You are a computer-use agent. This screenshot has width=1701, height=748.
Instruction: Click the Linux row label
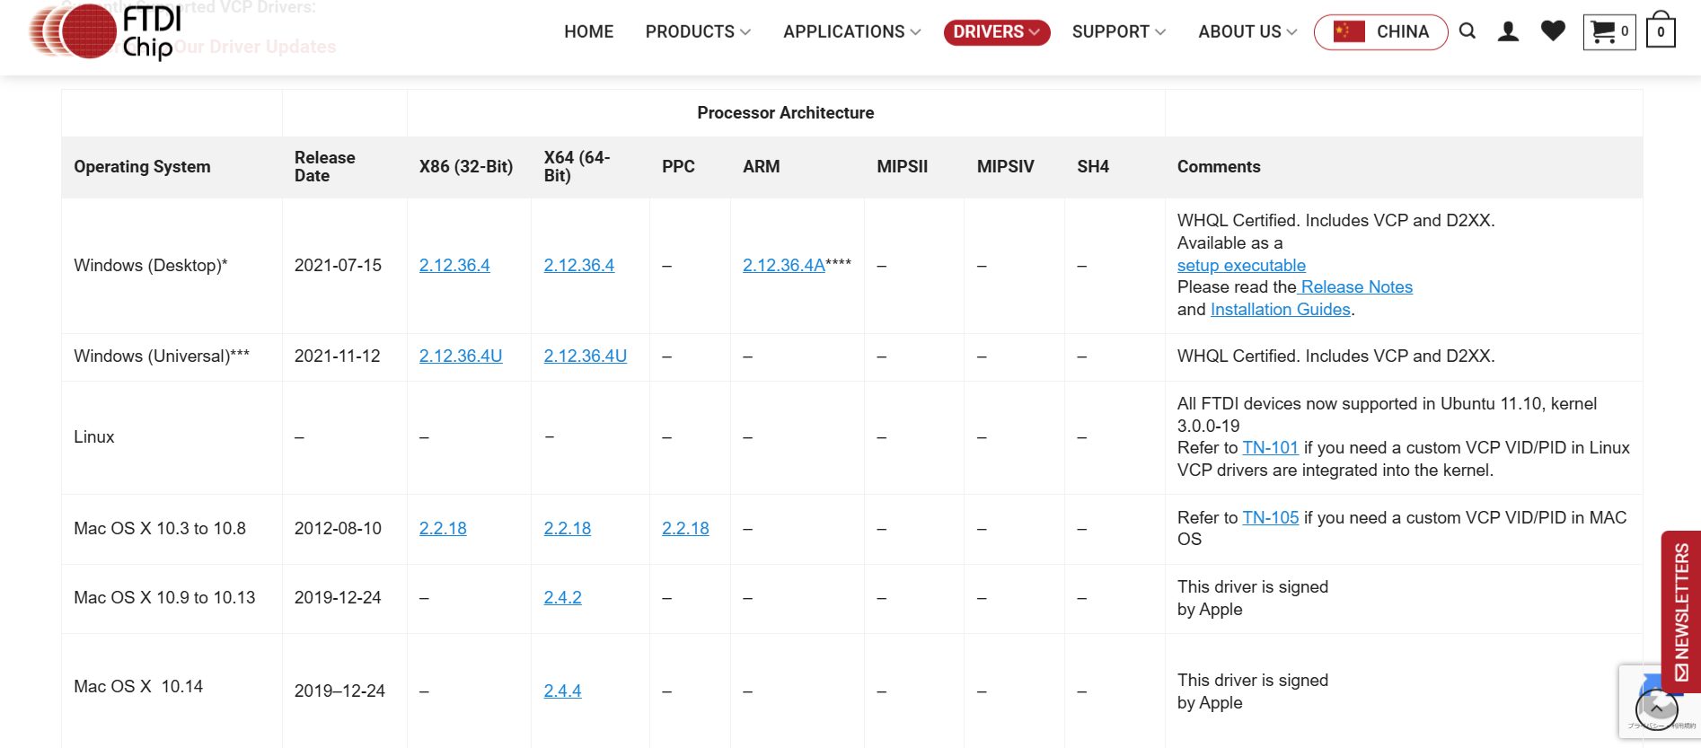(94, 436)
